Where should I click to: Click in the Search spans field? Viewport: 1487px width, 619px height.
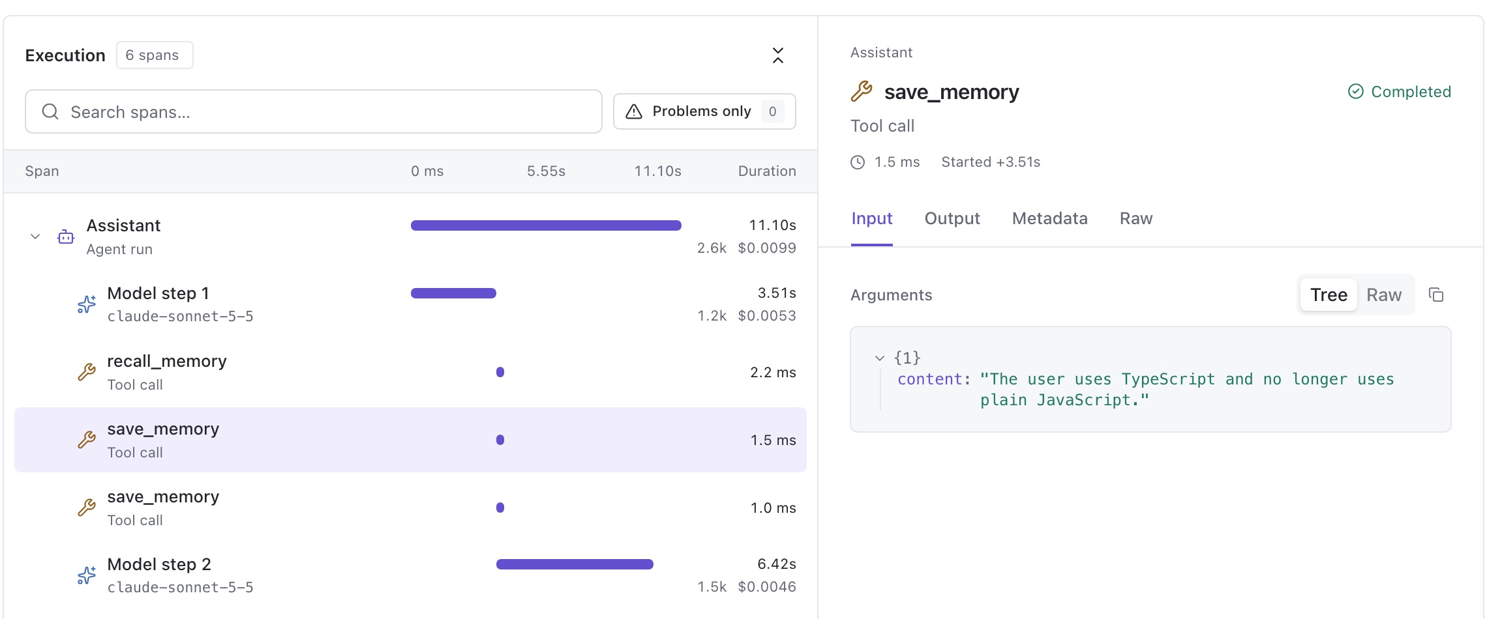pyautogui.click(x=313, y=111)
